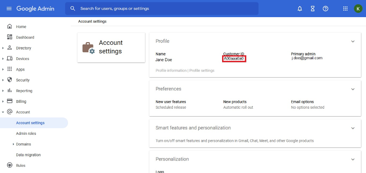This screenshot has width=366, height=173.
Task: Expand the Personalization card chevron
Action: point(353,159)
